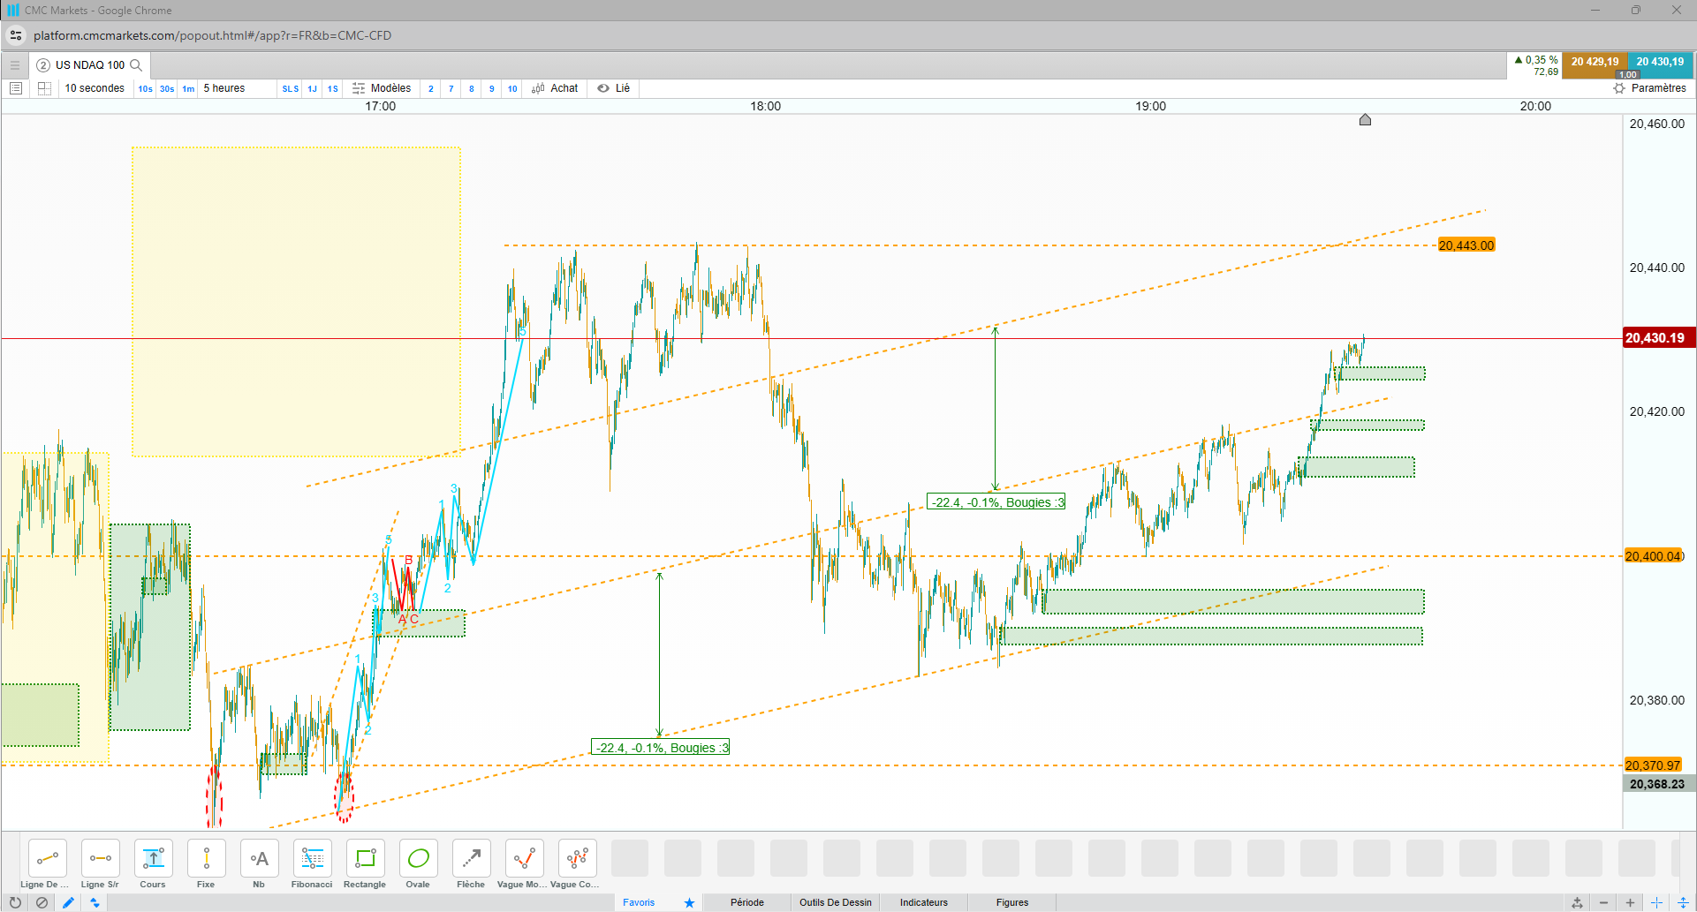
Task: Click the zoom-out minus icon
Action: (1603, 902)
